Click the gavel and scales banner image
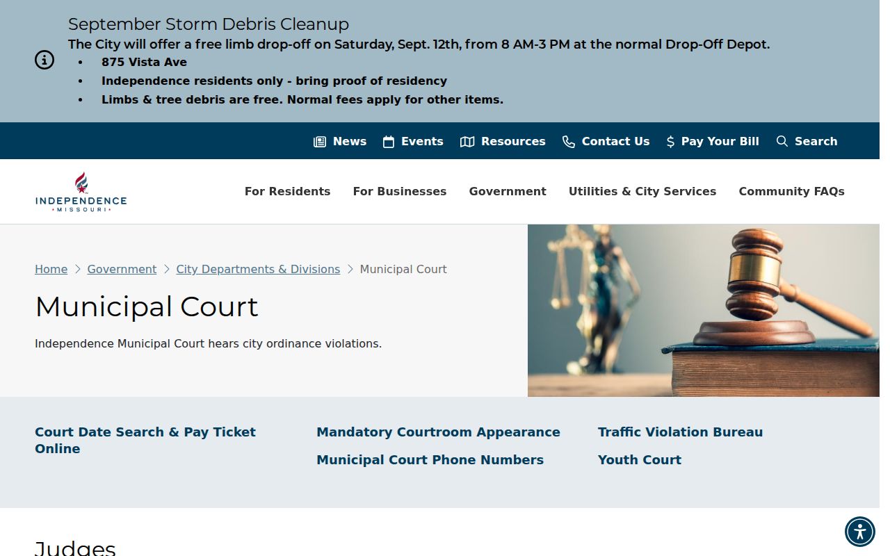Image resolution: width=890 pixels, height=556 pixels. coord(704,311)
